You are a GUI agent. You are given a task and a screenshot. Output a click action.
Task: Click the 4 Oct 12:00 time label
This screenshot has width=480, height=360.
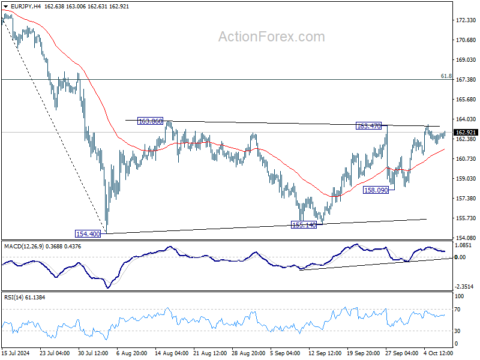[x=438, y=353]
